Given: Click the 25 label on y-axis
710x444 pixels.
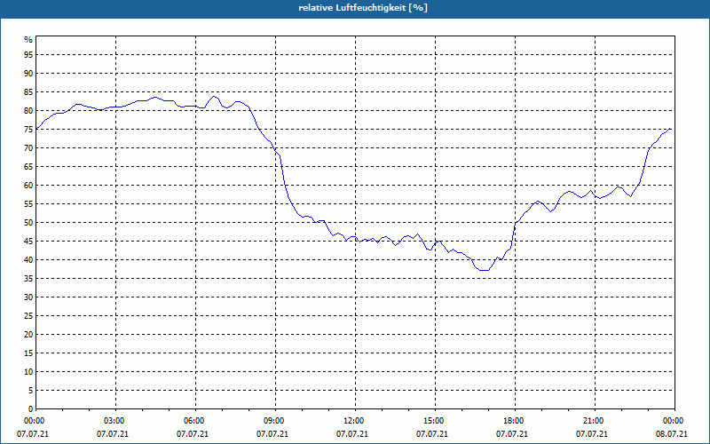Looking at the screenshot, I should pyautogui.click(x=28, y=316).
